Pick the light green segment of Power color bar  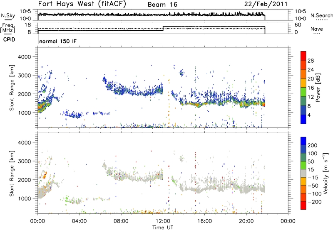pyautogui.click(x=303, y=92)
